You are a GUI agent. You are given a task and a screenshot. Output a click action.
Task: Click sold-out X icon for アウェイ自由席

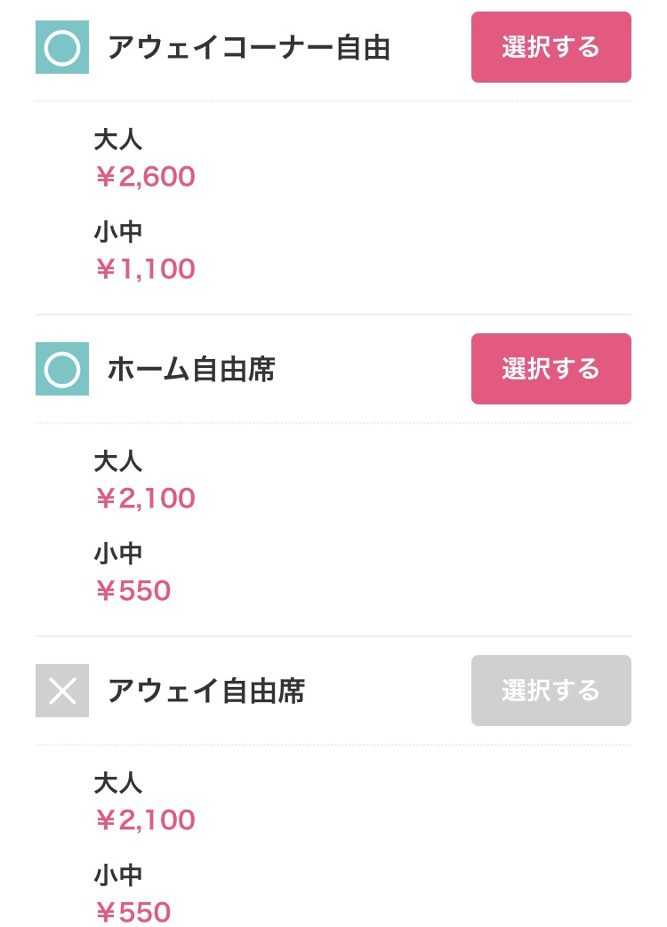[62, 691]
